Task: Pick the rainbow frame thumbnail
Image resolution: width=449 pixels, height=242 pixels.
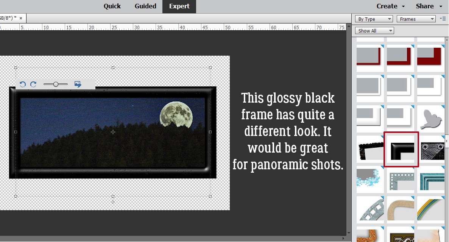Action: (431, 210)
